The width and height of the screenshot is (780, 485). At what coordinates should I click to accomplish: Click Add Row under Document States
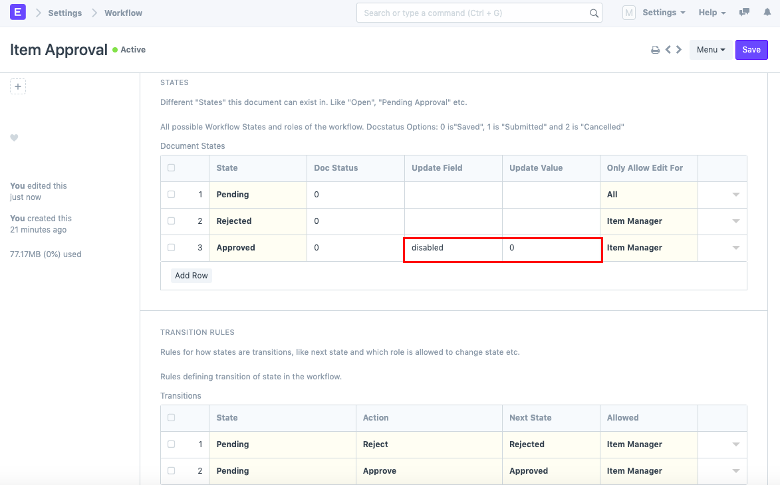192,276
